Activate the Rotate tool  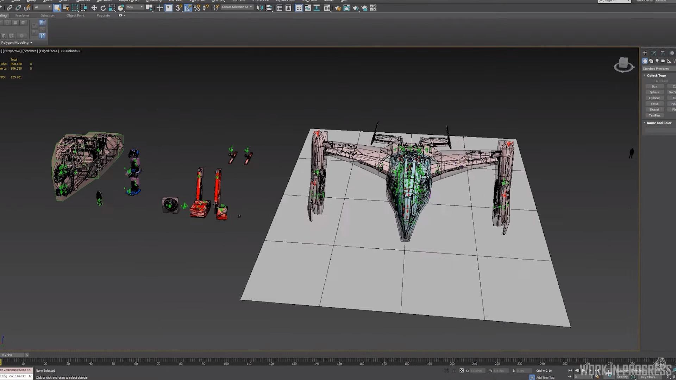tap(103, 8)
